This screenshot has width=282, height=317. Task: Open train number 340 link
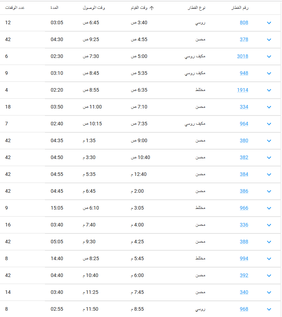(x=244, y=292)
